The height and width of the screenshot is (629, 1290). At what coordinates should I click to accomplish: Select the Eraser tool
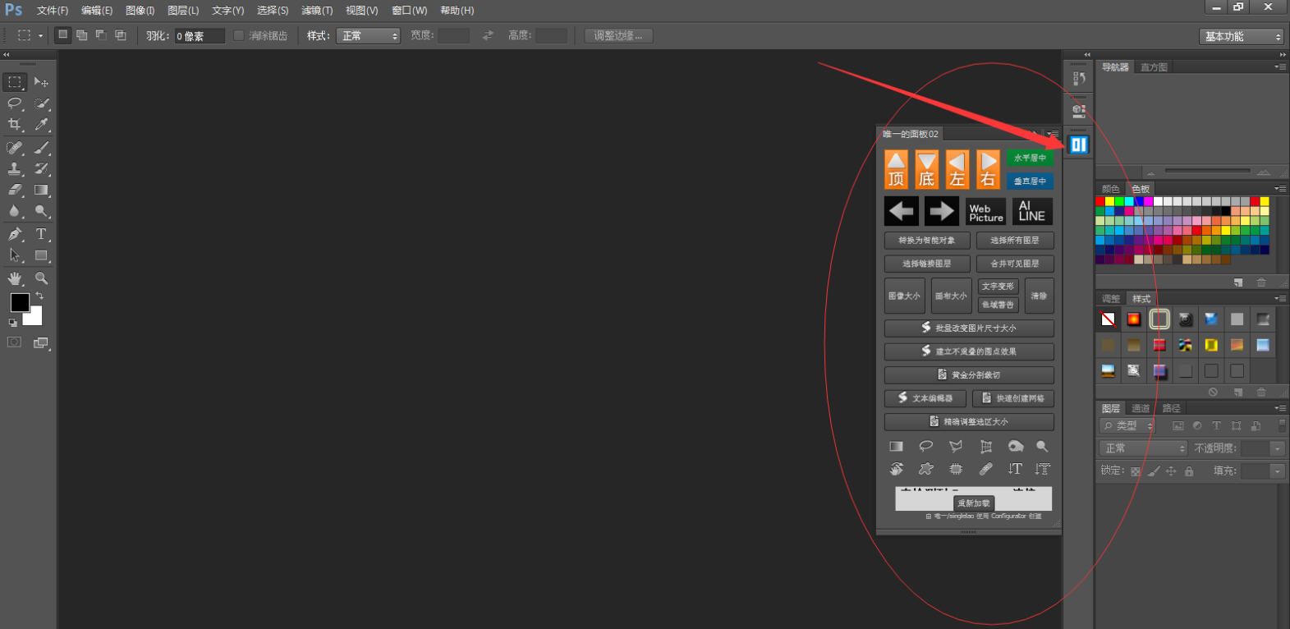coord(15,190)
